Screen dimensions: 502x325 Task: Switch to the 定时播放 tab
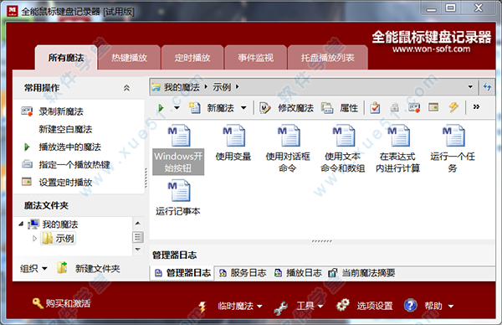(x=192, y=58)
